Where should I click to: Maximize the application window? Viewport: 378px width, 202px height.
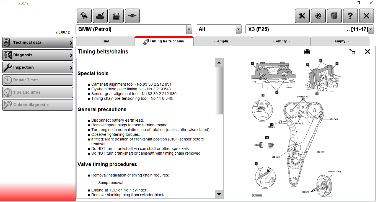[x=358, y=3]
